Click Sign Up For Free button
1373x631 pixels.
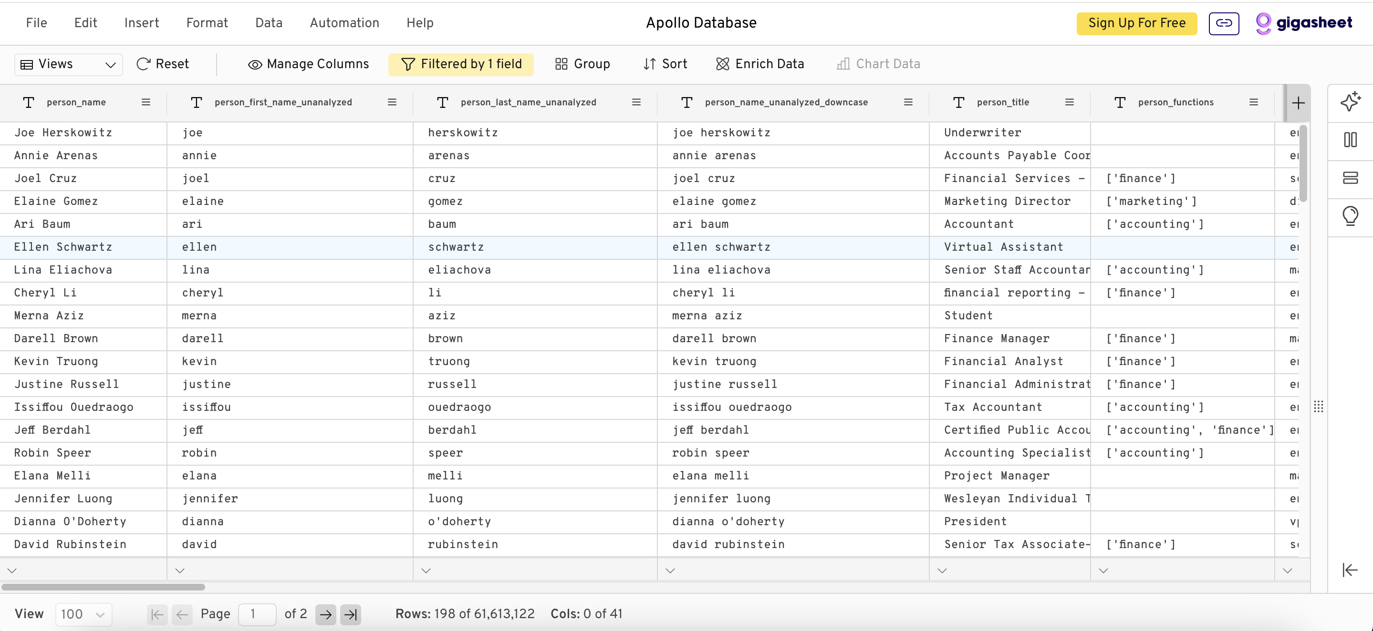(1136, 23)
